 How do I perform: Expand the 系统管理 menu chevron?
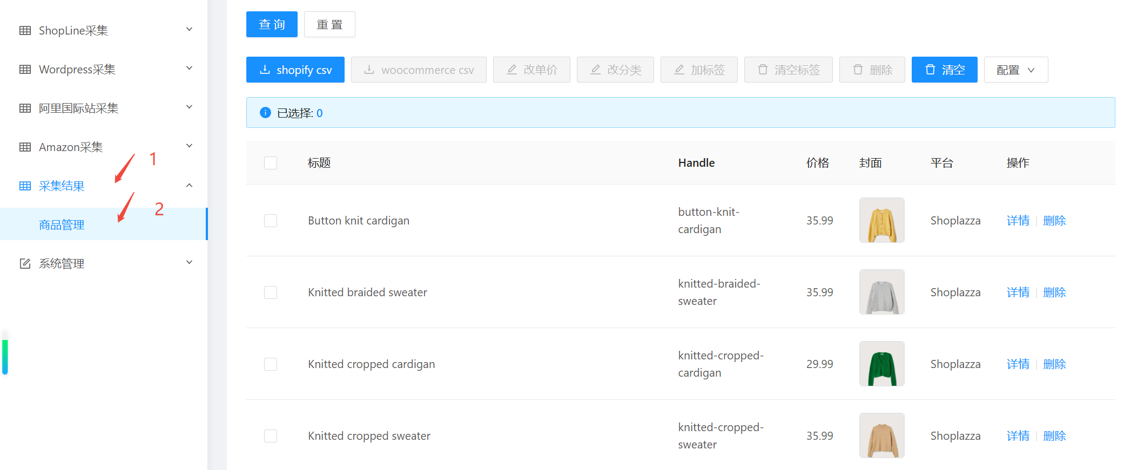tap(189, 263)
